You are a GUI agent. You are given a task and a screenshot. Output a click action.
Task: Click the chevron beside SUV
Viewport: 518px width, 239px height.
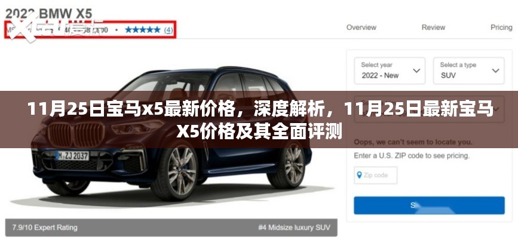pyautogui.click(x=495, y=71)
